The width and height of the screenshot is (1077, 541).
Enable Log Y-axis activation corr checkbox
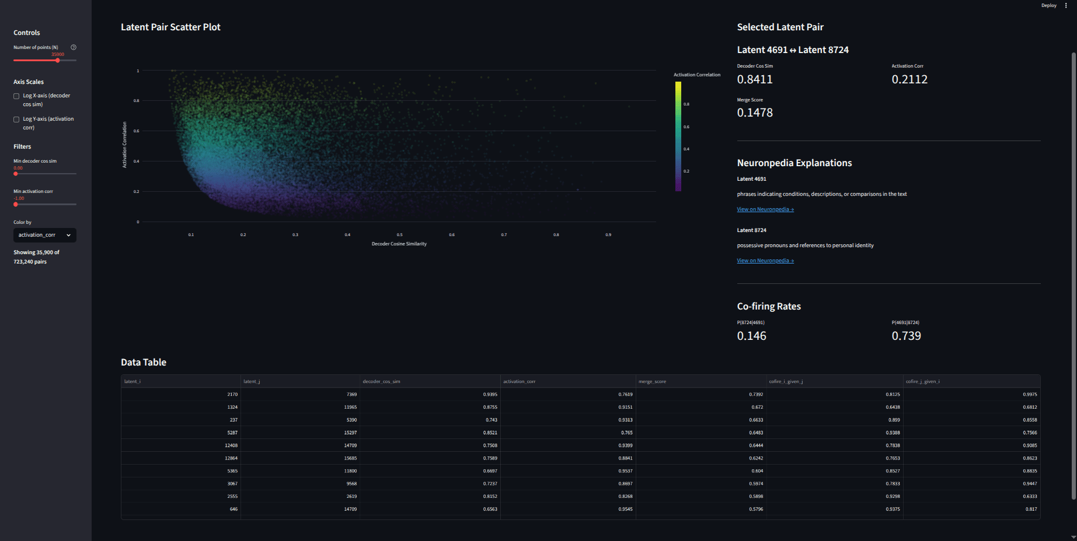pos(16,120)
